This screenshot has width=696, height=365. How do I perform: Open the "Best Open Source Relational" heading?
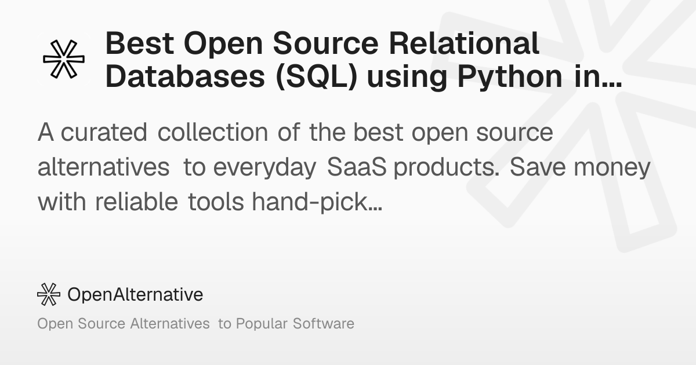tap(322, 45)
